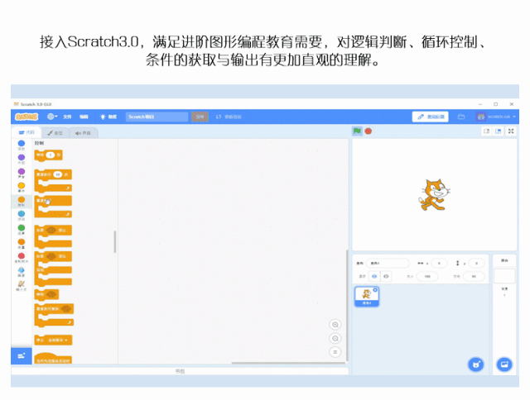Screen dimensions: 530x400
Task: Click the when I start as clone block
Action: [x=53, y=359]
